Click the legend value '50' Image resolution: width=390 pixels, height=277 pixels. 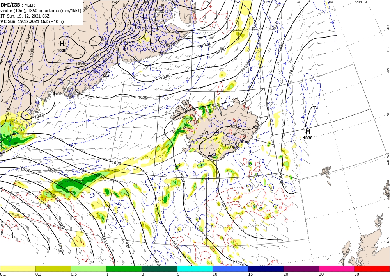point(357,274)
